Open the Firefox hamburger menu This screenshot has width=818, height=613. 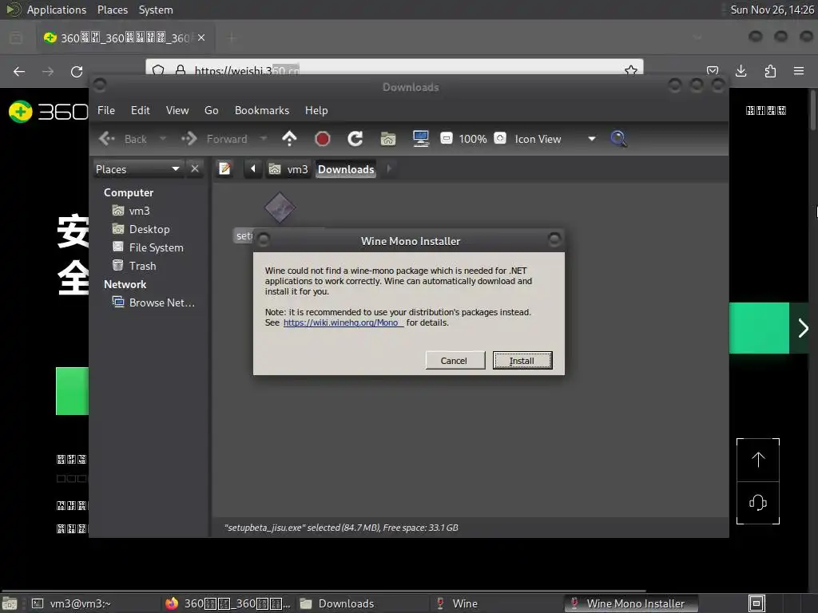[799, 71]
